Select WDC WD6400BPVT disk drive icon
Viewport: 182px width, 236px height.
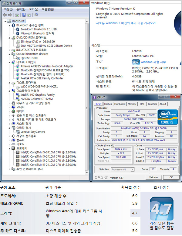(18, 87)
